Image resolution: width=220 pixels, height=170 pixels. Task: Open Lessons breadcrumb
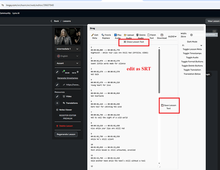pos(67,21)
